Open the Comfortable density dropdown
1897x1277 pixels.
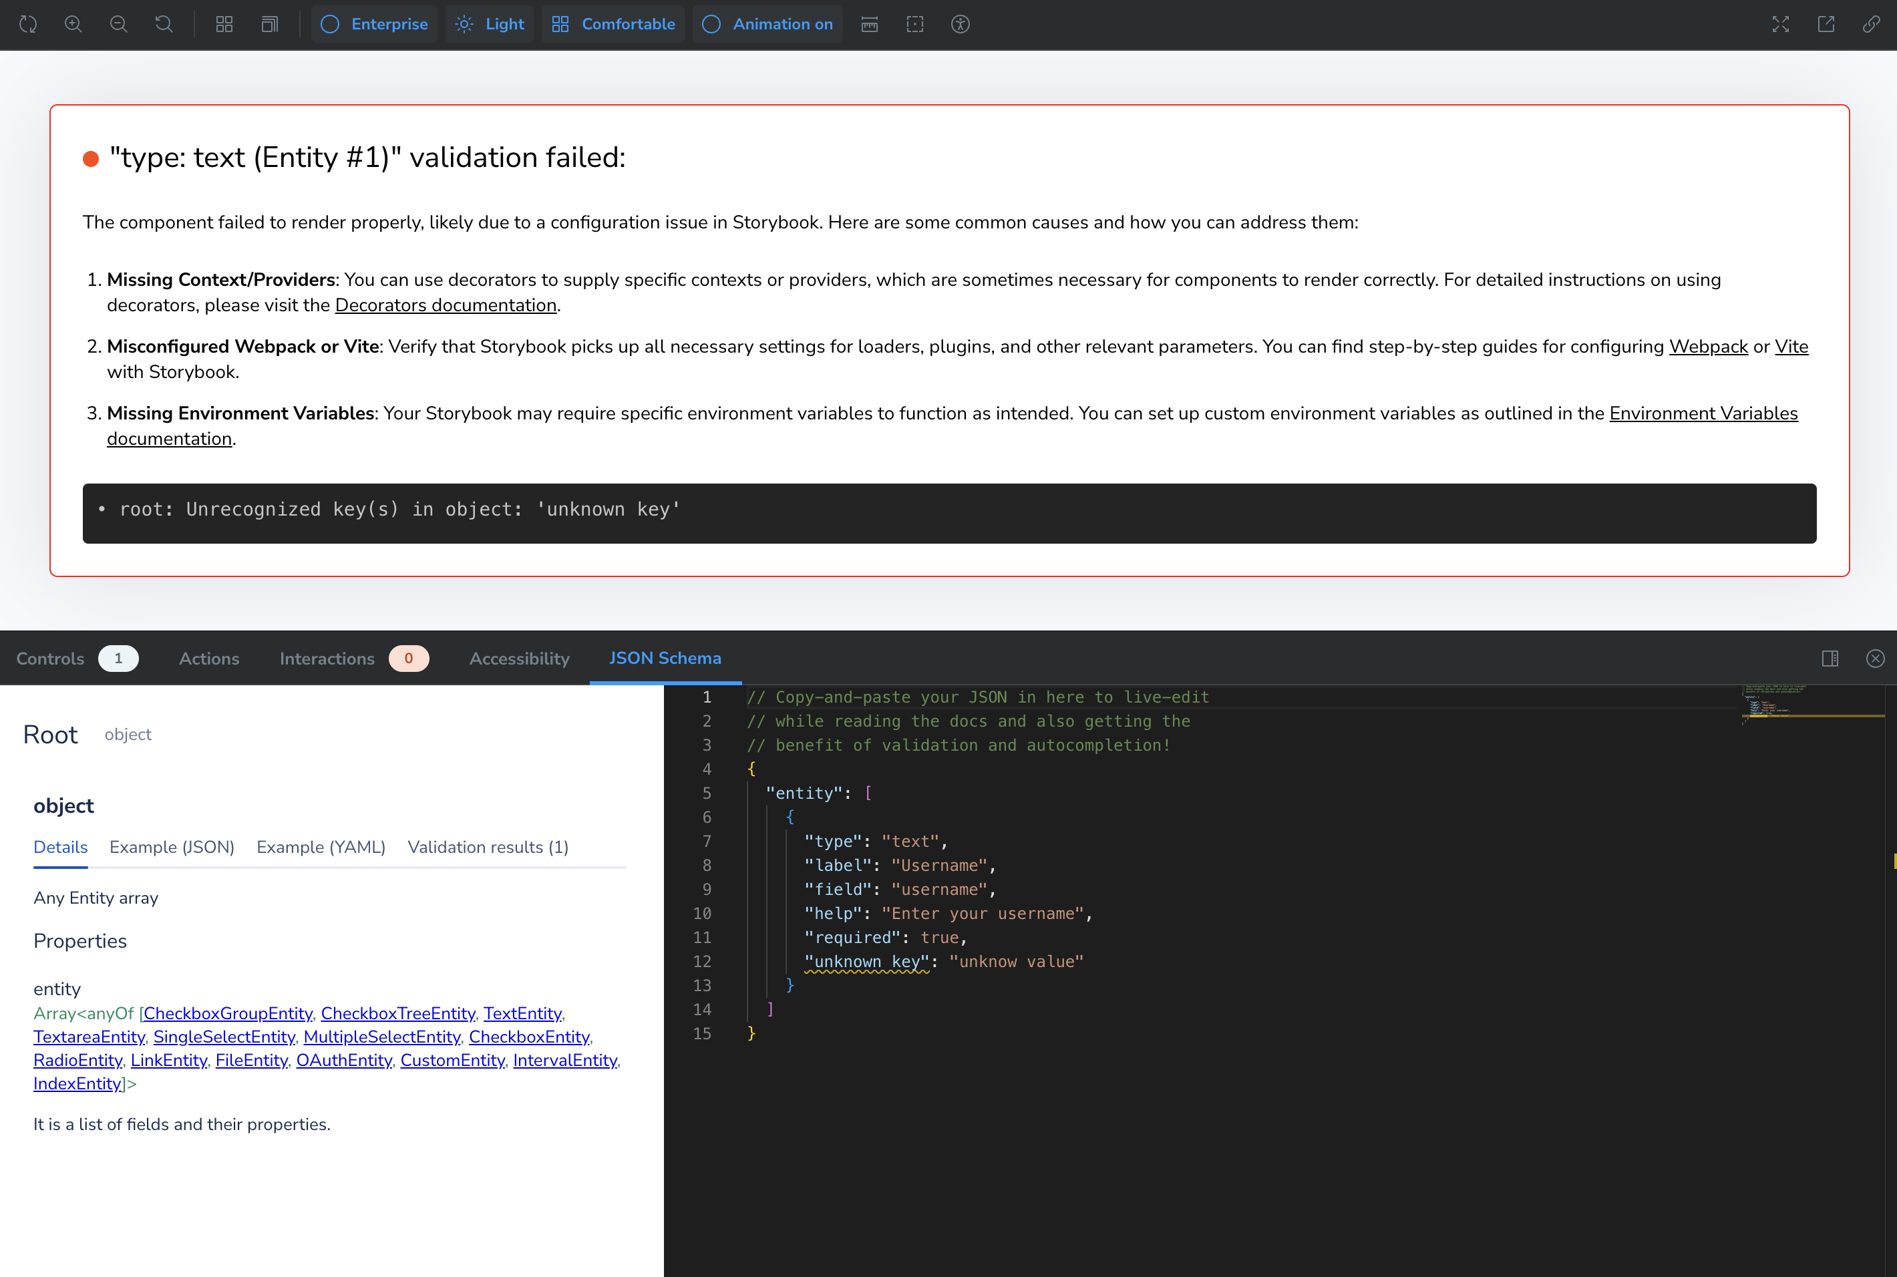(613, 25)
